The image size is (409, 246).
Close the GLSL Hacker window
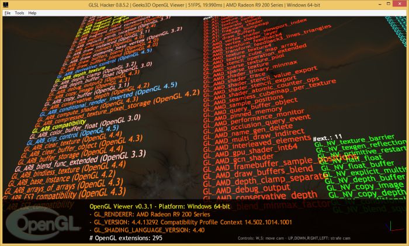coord(400,4)
